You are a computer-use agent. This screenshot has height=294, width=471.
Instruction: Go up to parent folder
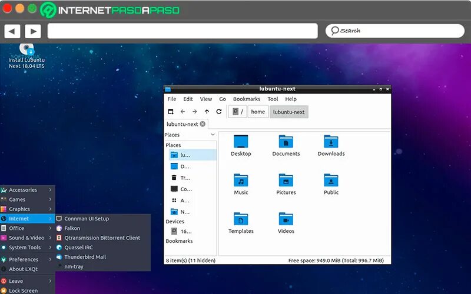[207, 112]
